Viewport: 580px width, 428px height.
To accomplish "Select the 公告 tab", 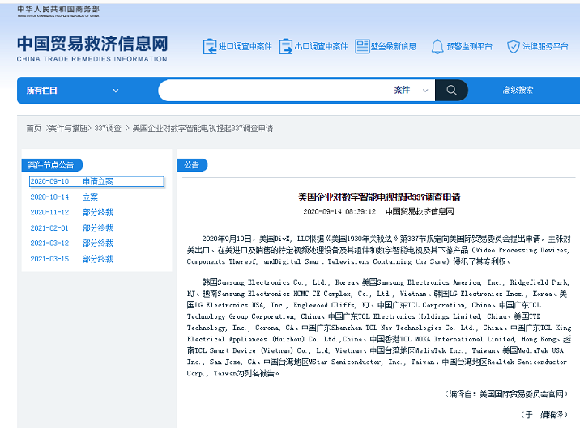I will click(x=192, y=165).
